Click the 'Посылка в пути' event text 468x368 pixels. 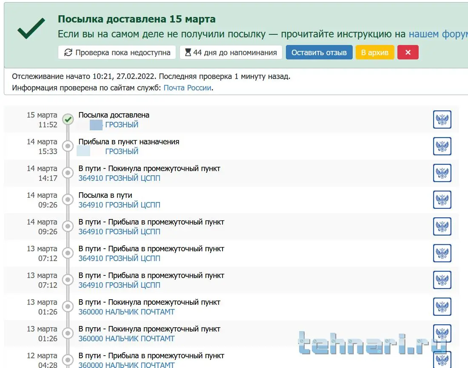click(x=105, y=195)
